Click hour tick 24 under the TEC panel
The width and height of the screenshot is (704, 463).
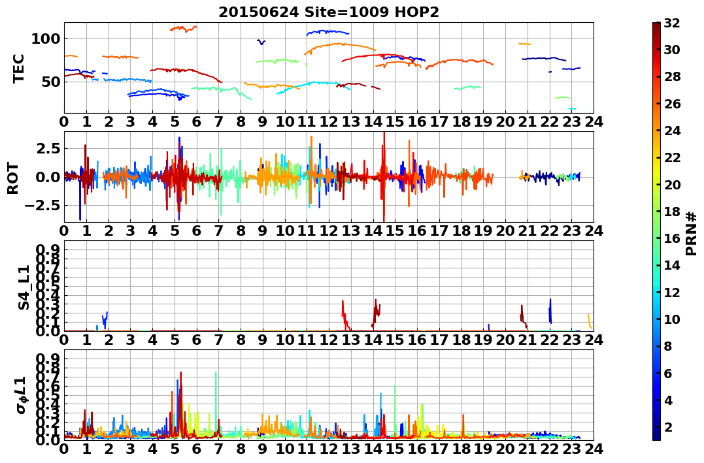[x=594, y=122]
